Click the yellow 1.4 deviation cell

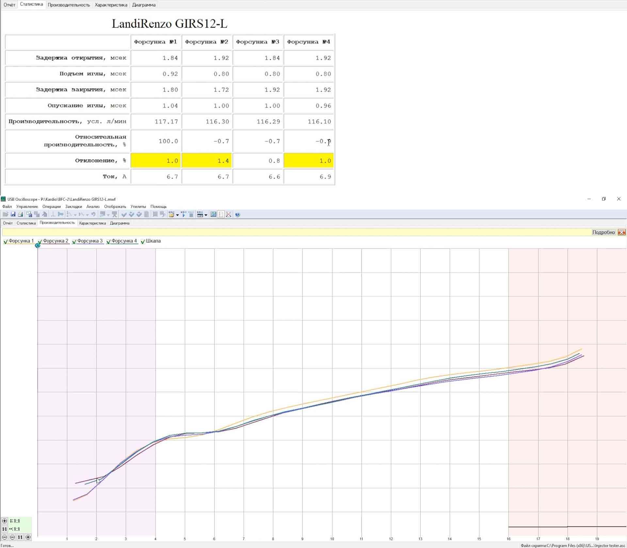click(207, 161)
